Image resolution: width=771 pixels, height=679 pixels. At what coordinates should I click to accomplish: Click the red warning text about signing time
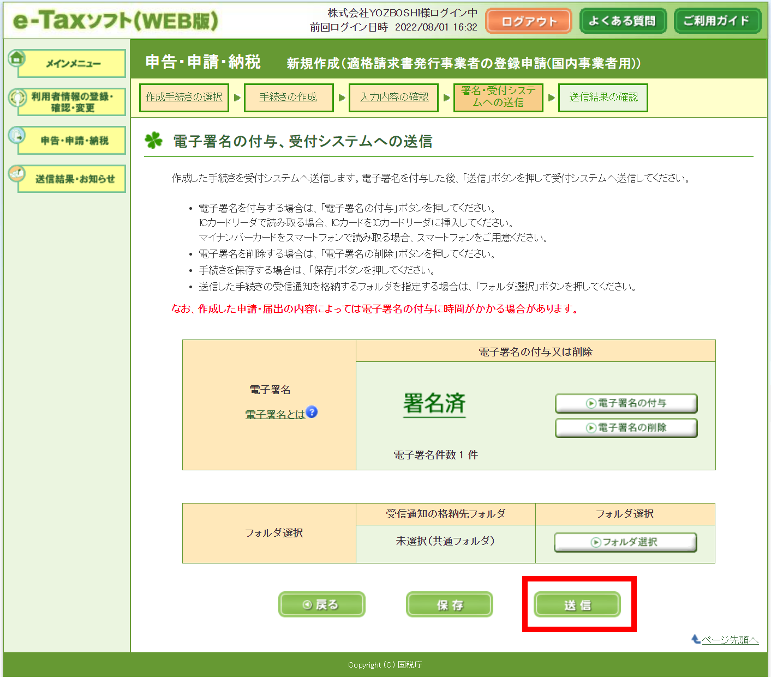click(x=375, y=309)
